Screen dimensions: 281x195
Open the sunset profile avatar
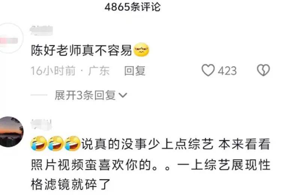point(11,131)
